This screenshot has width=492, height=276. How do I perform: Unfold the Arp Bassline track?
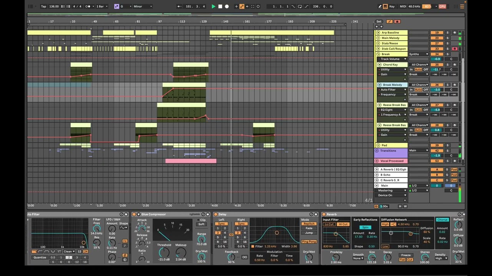coord(378,33)
